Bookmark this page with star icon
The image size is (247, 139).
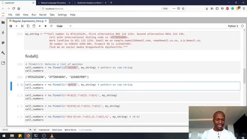click(x=183, y=8)
